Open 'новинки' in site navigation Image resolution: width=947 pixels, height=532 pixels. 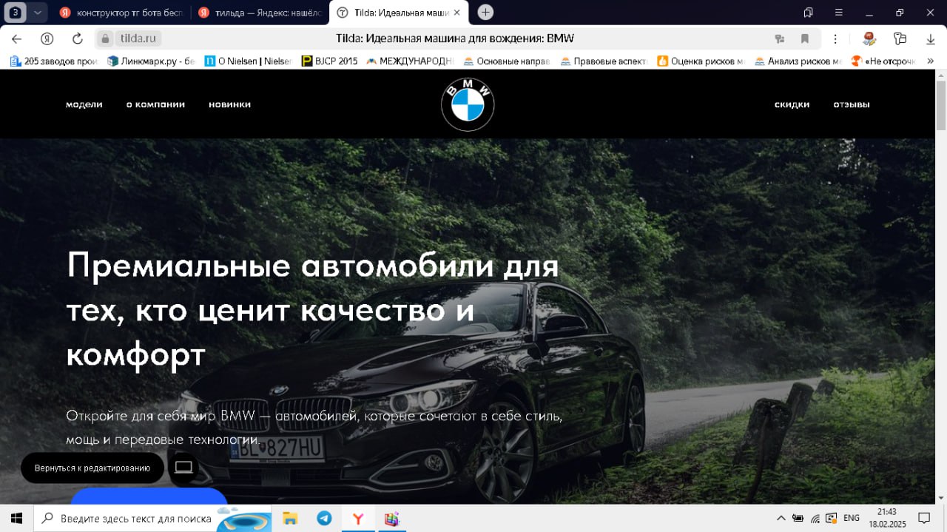[230, 104]
